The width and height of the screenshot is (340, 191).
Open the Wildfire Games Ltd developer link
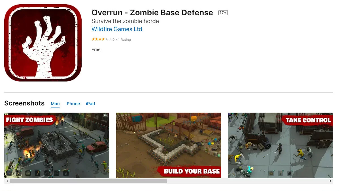coord(117,29)
